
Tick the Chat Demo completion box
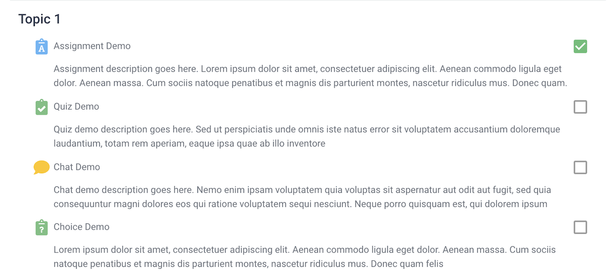tap(580, 167)
